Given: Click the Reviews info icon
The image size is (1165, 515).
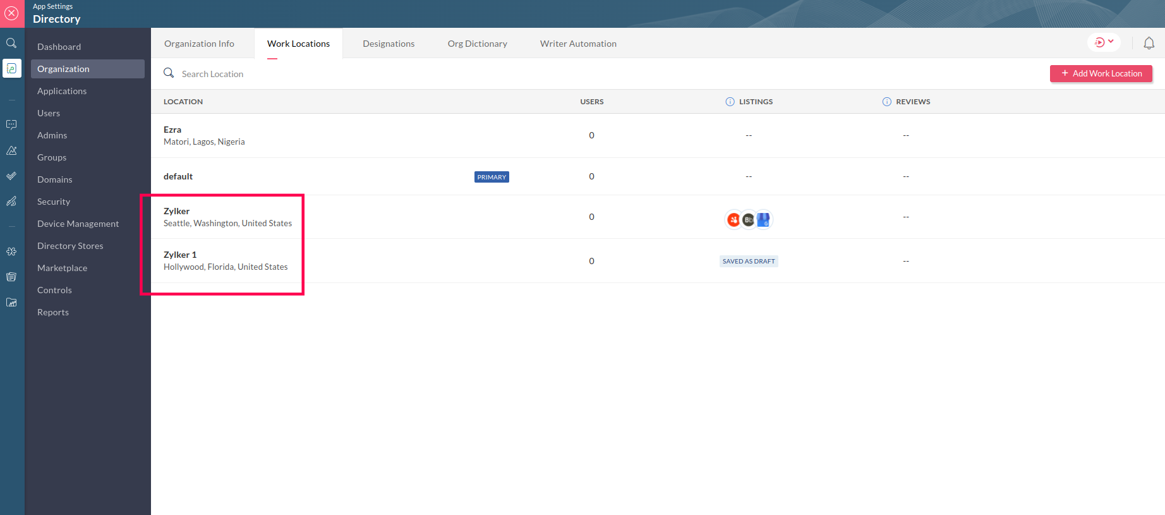Looking at the screenshot, I should (x=886, y=102).
